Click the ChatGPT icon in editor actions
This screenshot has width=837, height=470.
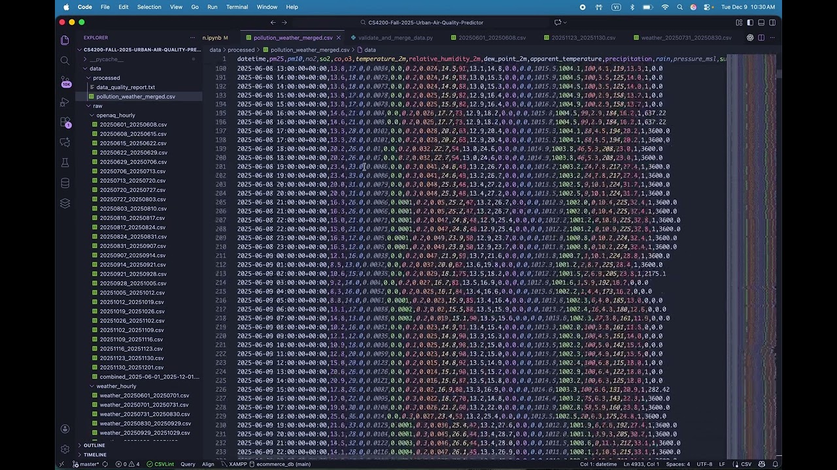pyautogui.click(x=750, y=38)
